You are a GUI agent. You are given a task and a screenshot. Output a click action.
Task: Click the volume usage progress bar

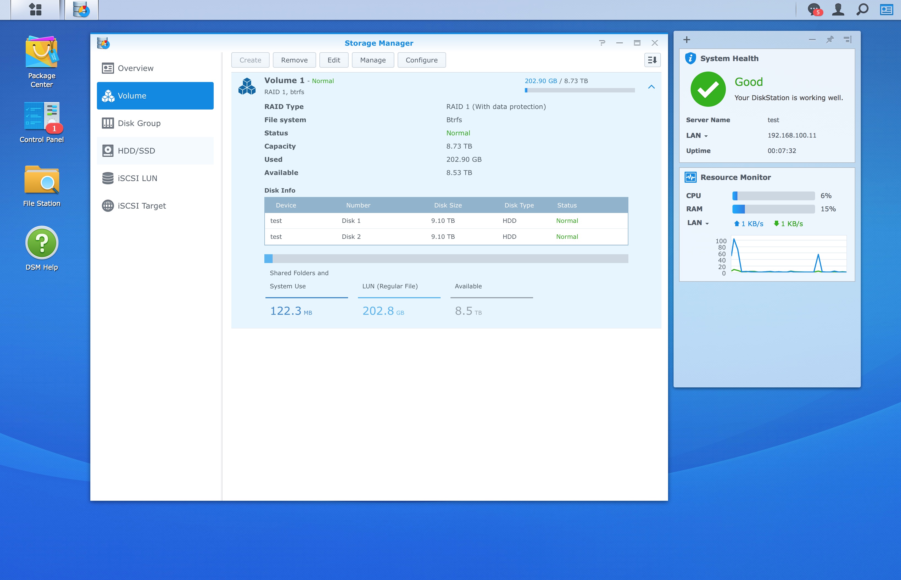click(579, 90)
